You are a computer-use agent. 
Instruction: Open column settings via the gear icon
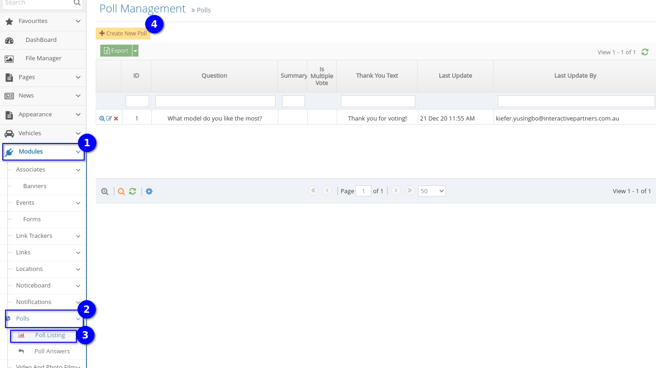pyautogui.click(x=149, y=191)
